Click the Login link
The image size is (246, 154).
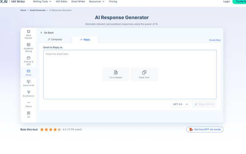(x=227, y=2)
